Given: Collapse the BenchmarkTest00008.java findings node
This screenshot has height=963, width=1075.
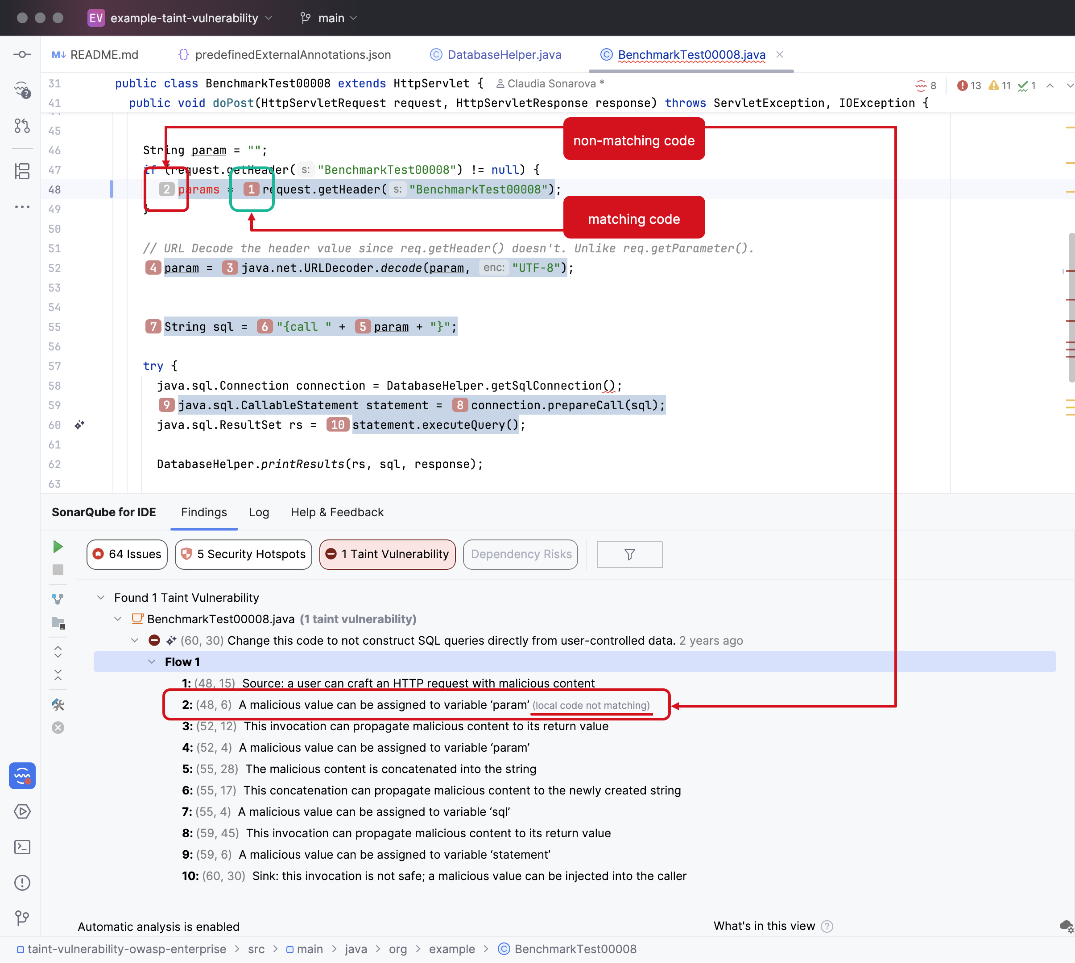Looking at the screenshot, I should (117, 619).
